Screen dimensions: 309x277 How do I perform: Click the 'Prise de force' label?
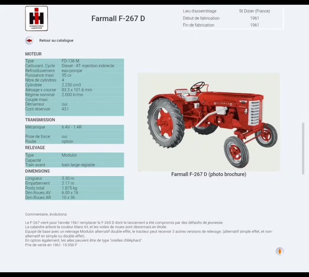pyautogui.click(x=38, y=136)
